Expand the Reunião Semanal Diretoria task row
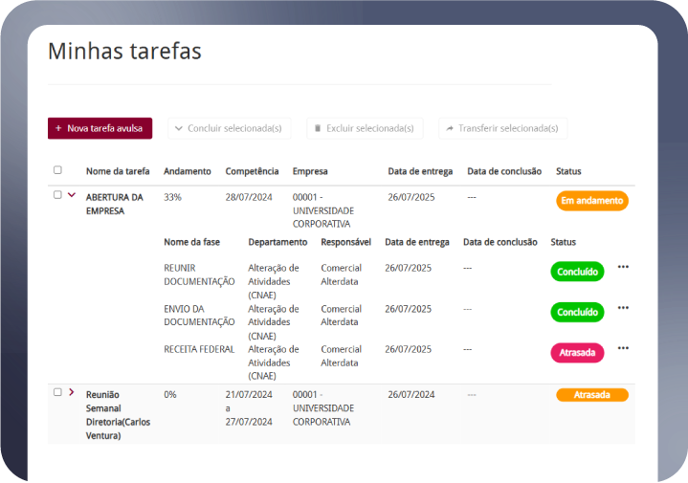 click(72, 392)
